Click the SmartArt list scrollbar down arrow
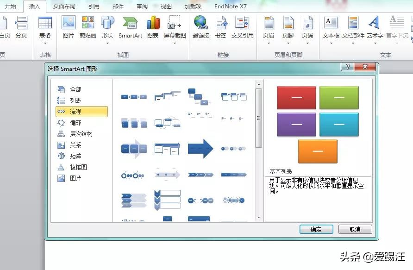The image size is (413, 270). 258,216
